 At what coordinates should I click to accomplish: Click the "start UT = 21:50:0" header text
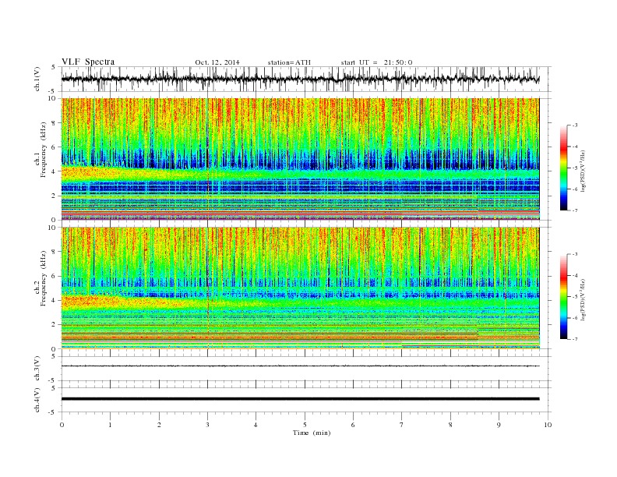[376, 62]
